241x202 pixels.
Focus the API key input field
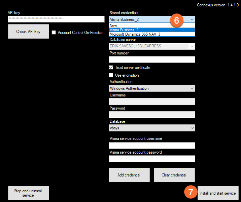click(x=56, y=19)
